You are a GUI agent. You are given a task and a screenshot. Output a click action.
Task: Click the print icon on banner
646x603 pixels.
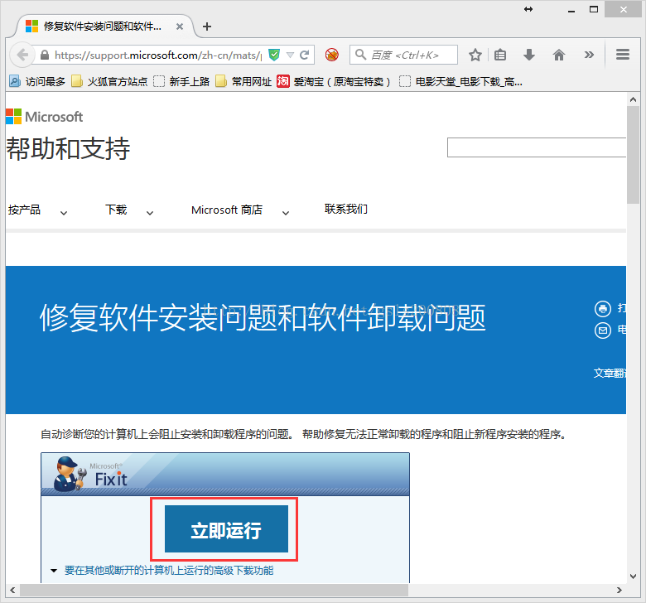pos(603,308)
